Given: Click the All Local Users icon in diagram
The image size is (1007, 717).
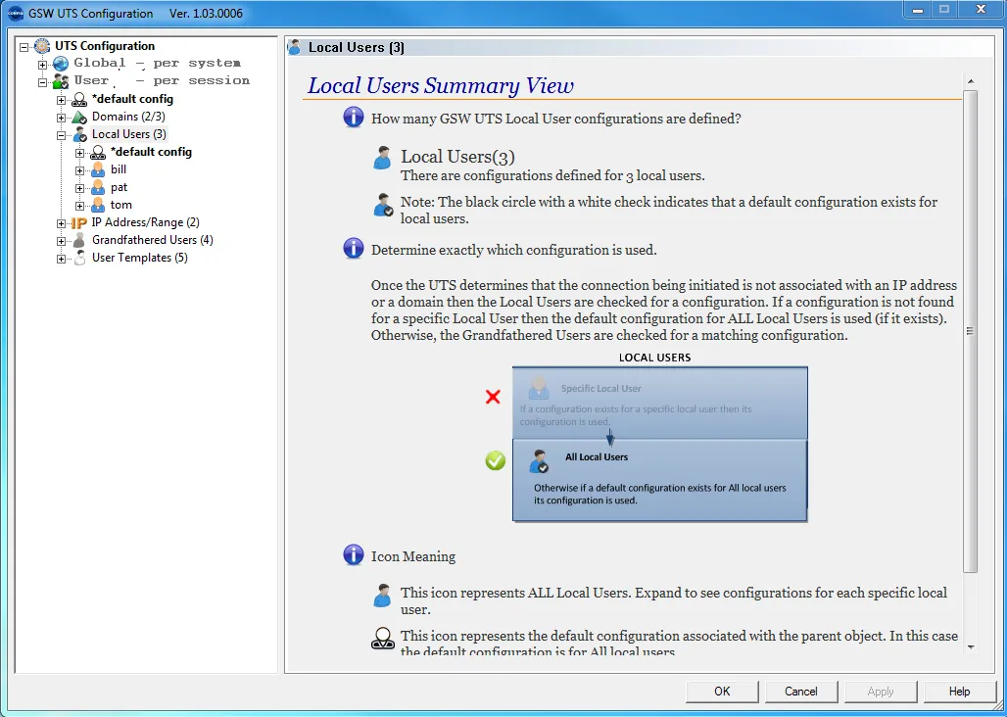Looking at the screenshot, I should [x=539, y=461].
